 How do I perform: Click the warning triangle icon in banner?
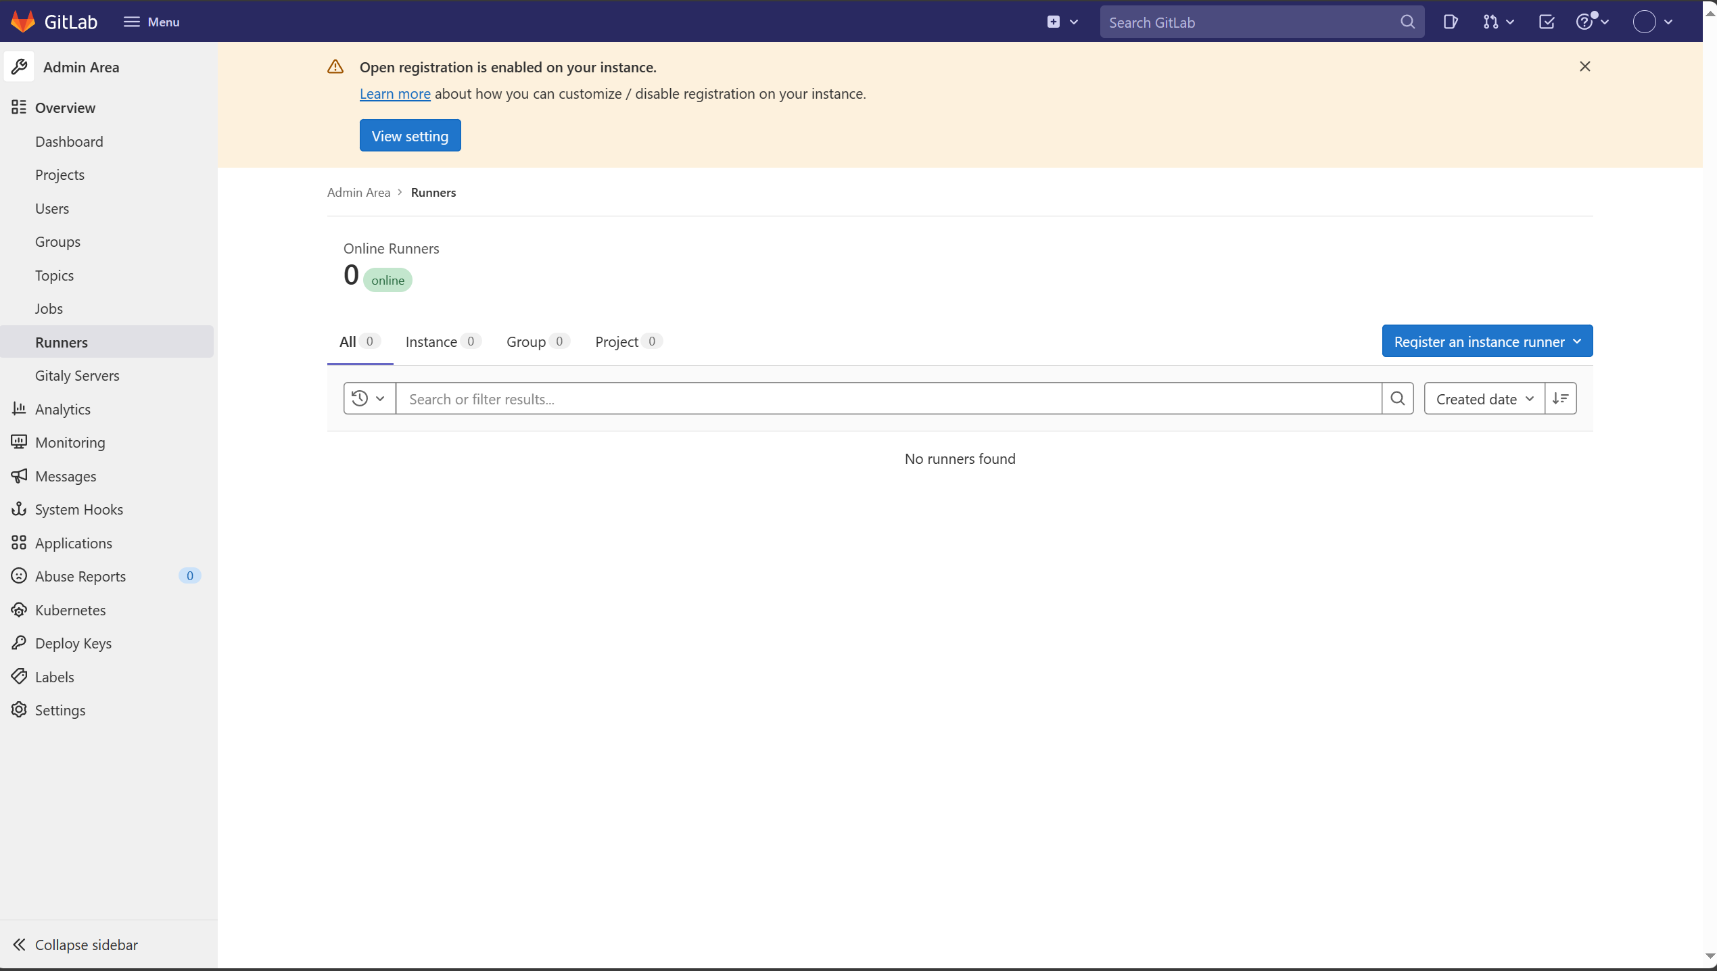(x=335, y=66)
